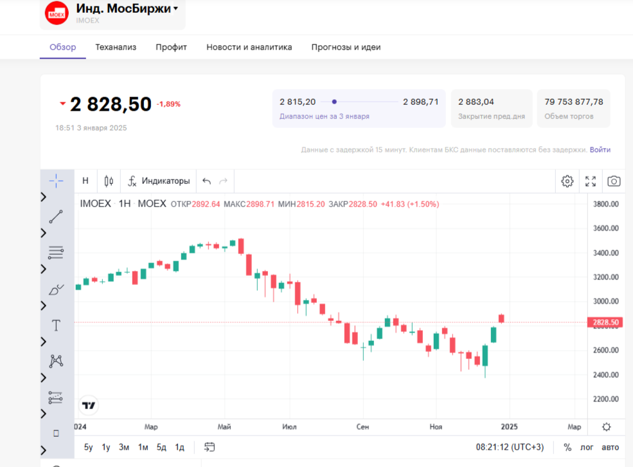
Task: Toggle auto scale 'авто'
Action: coord(610,447)
